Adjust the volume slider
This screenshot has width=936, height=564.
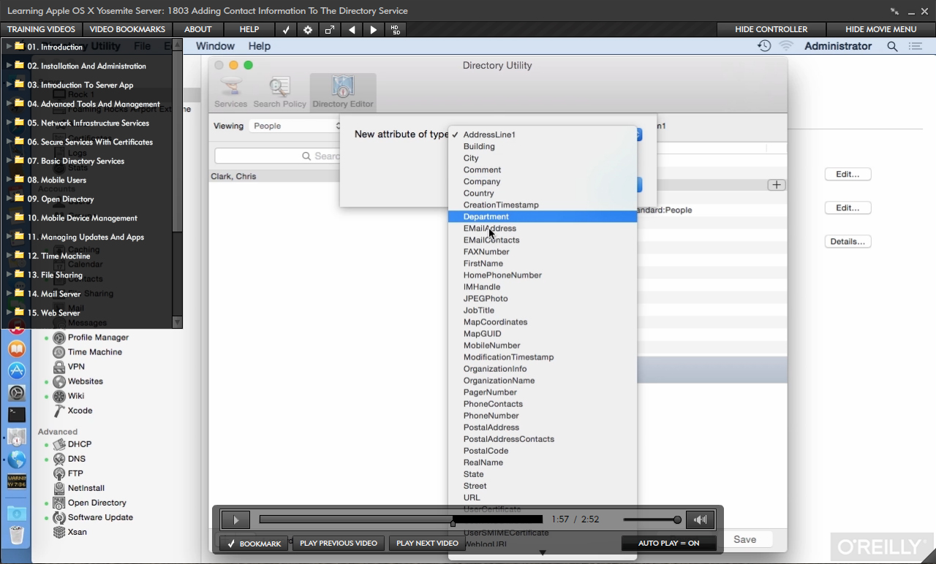tap(652, 520)
